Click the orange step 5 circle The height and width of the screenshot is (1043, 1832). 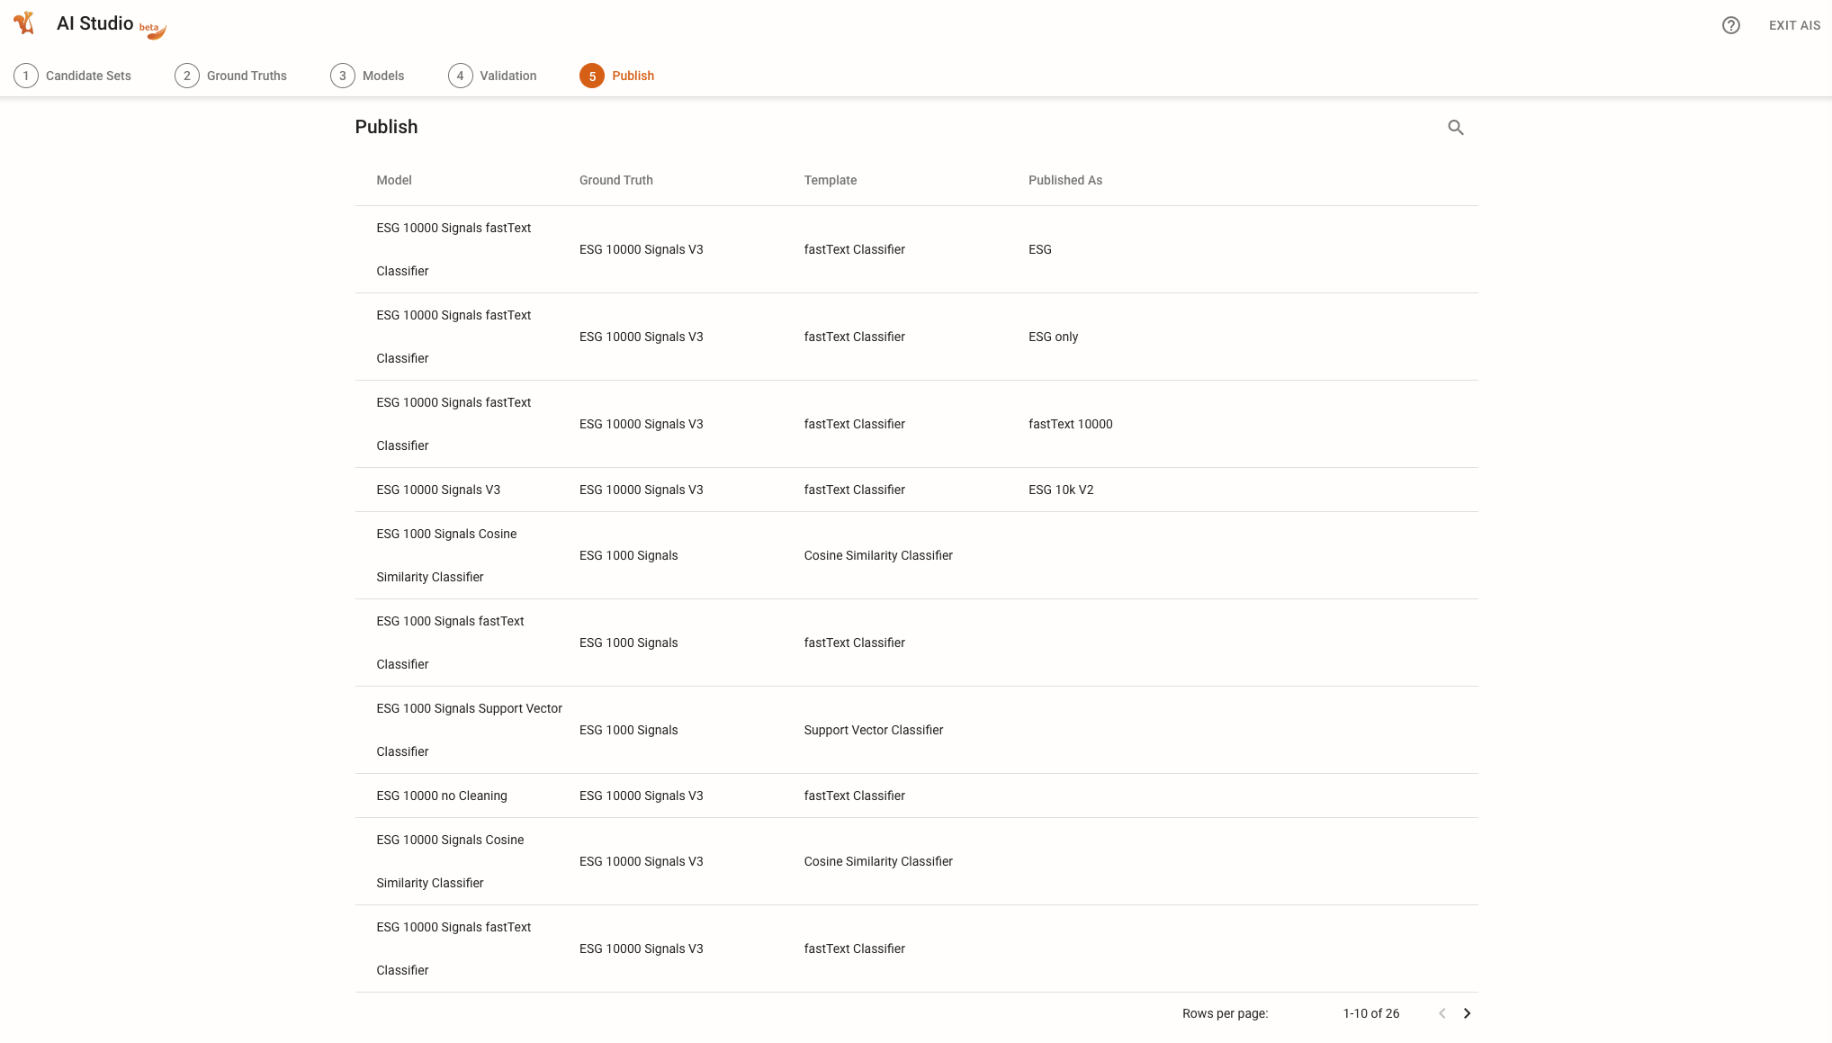pyautogui.click(x=591, y=76)
